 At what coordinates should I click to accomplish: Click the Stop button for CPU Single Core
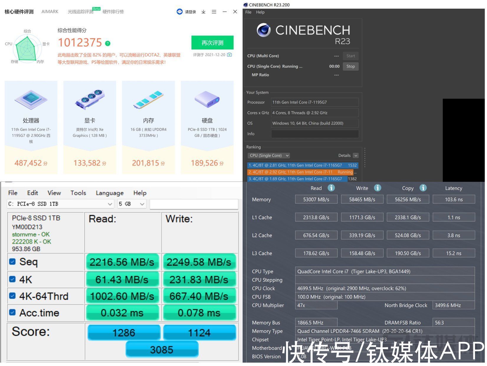(351, 66)
